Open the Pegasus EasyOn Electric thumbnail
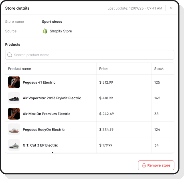The width and height of the screenshot is (184, 179). pos(14,129)
